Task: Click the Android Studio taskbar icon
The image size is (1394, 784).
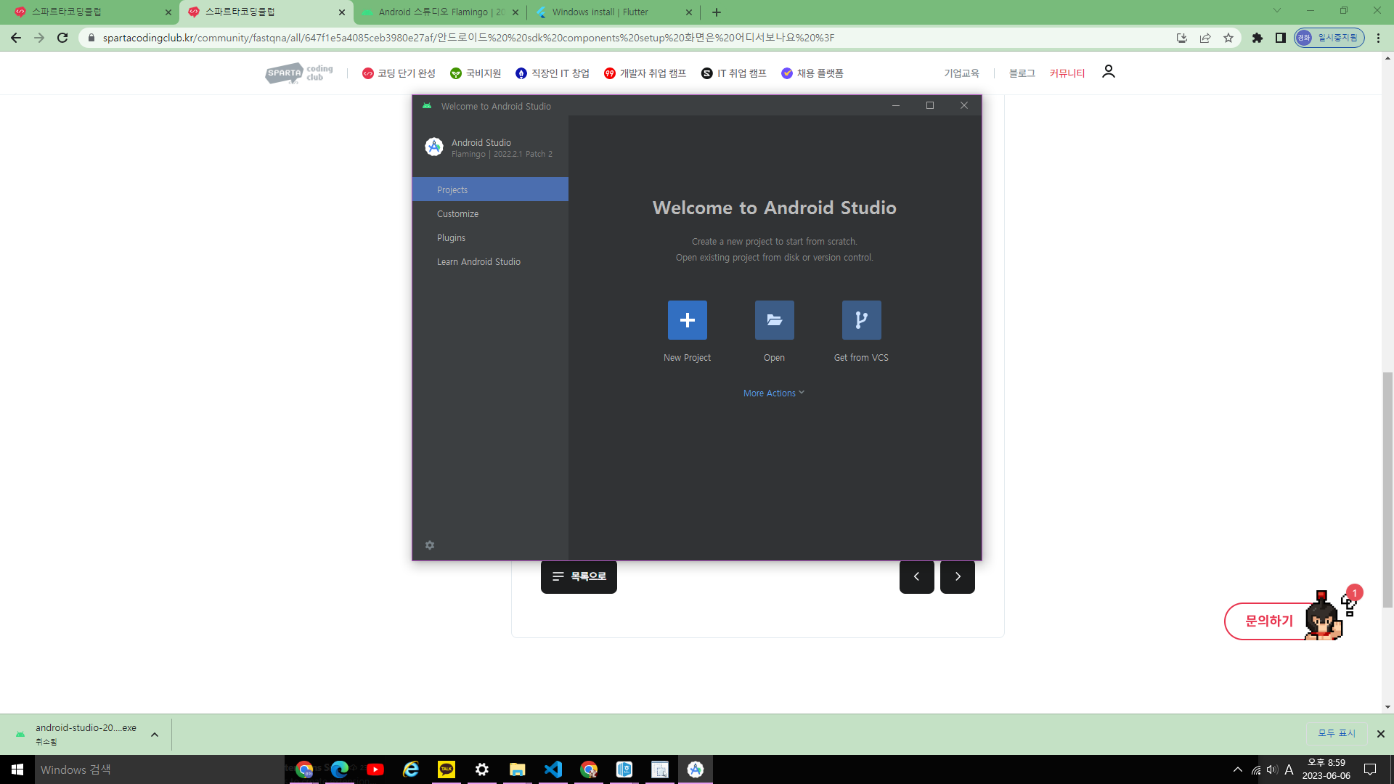Action: pyautogui.click(x=696, y=769)
